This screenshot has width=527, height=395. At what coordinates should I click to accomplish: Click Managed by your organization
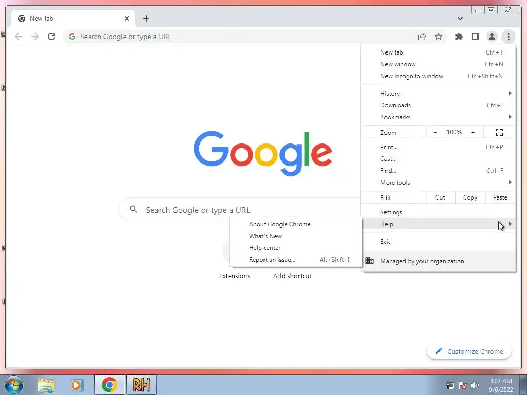(438, 261)
